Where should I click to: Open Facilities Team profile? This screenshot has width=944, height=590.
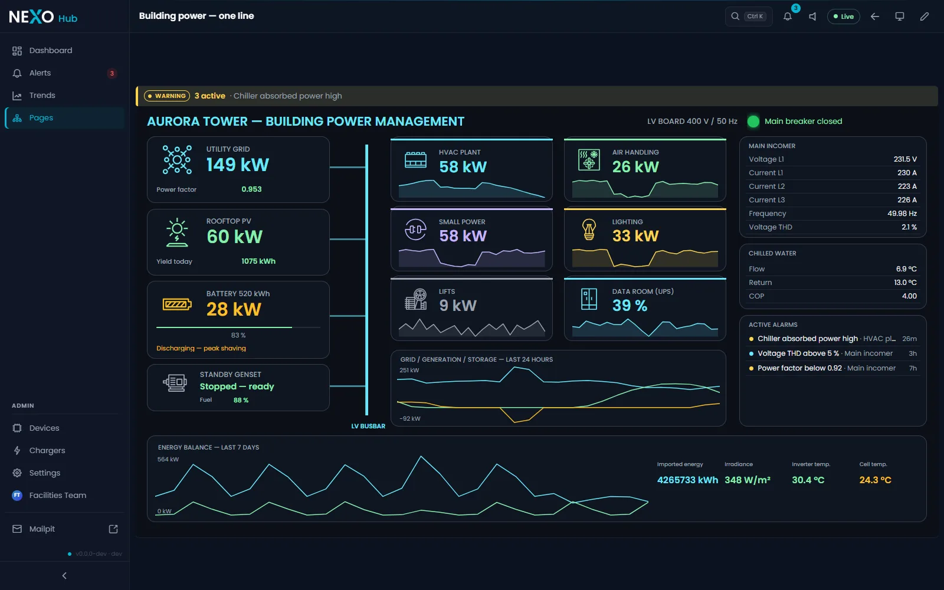pyautogui.click(x=65, y=496)
